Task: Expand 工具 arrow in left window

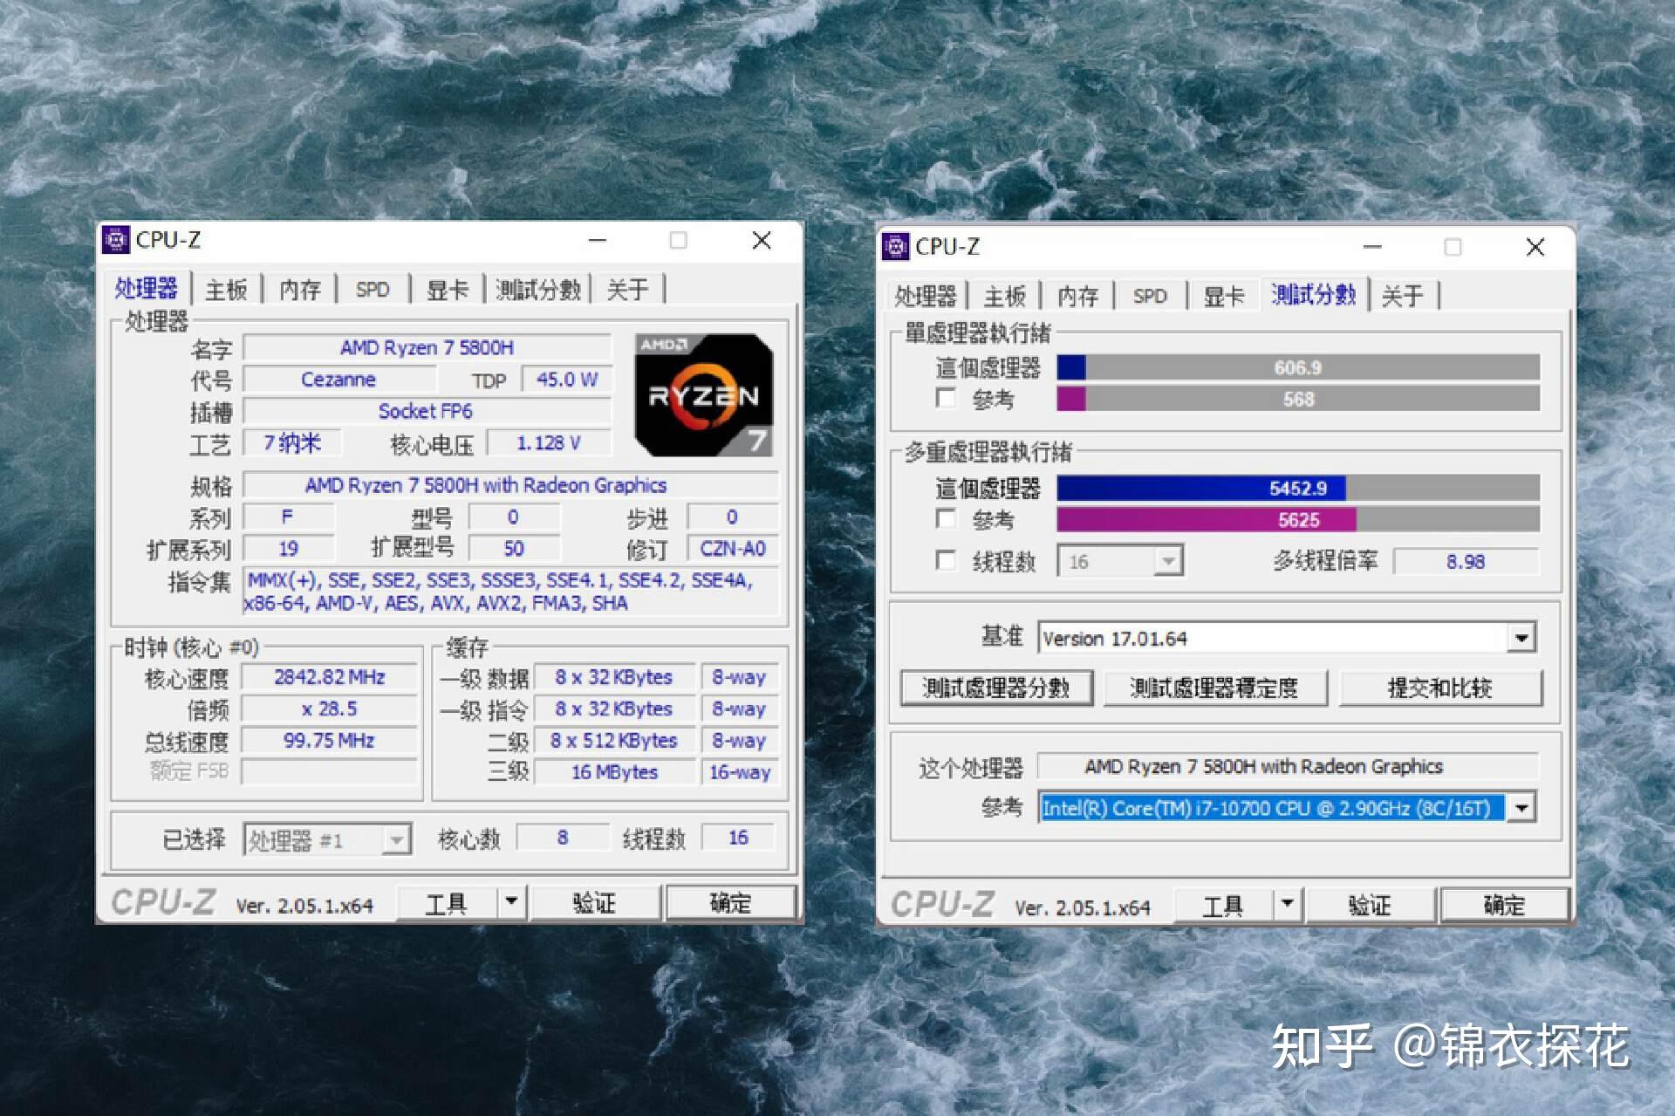Action: (512, 900)
